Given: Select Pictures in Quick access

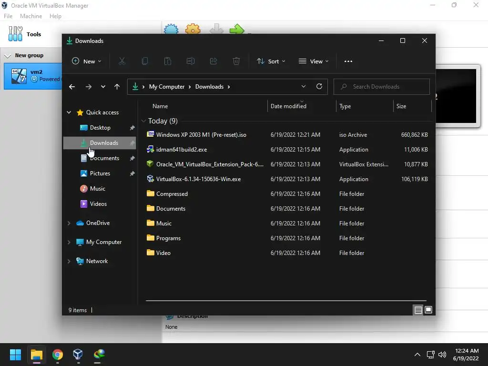Looking at the screenshot, I should click(100, 173).
